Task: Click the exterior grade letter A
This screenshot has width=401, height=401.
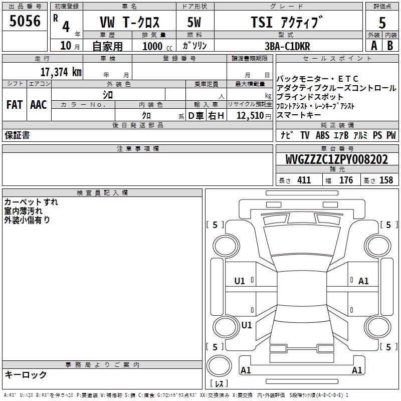Action: 373,46
